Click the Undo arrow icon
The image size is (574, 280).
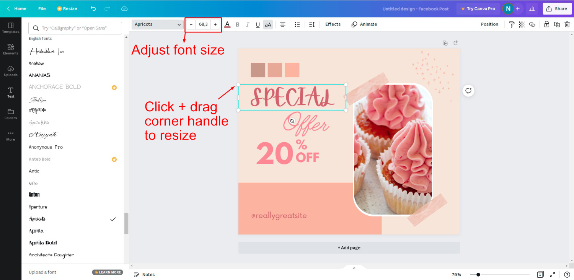[93, 8]
